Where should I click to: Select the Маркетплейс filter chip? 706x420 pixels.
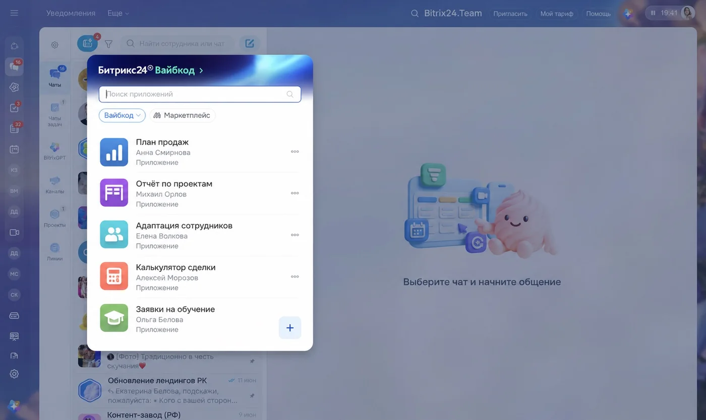pos(182,115)
